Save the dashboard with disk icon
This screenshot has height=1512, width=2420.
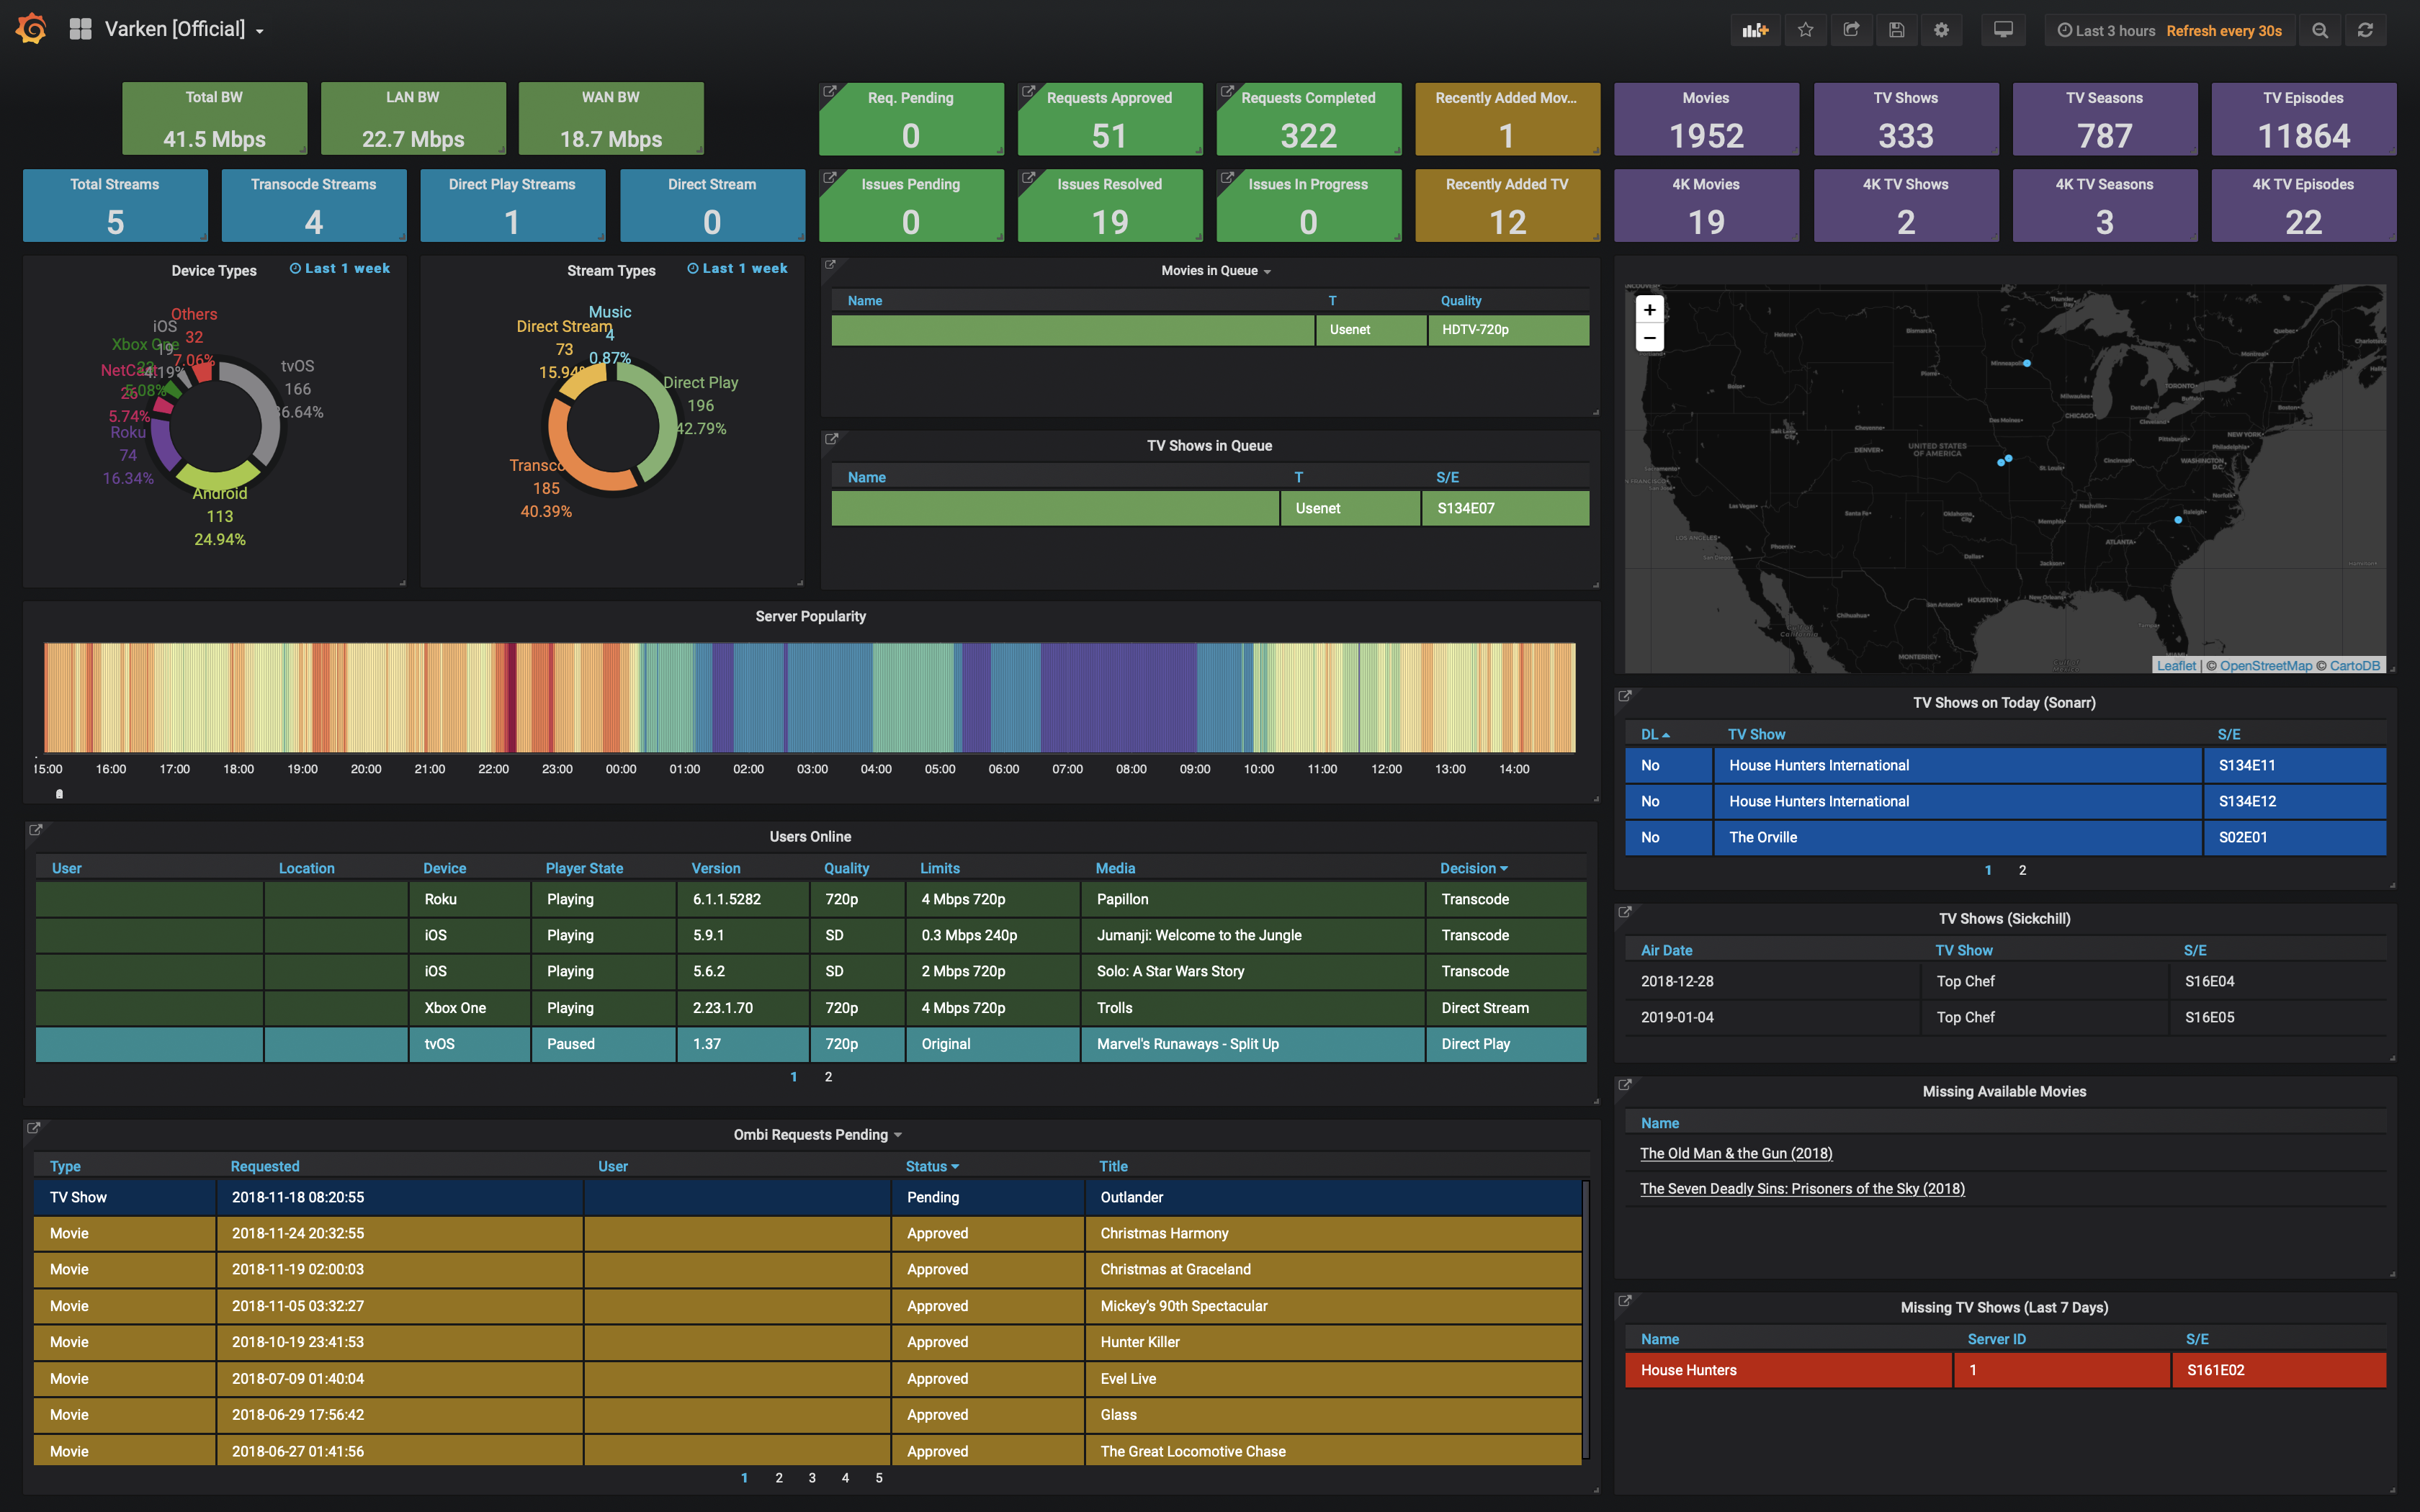coord(1896,30)
